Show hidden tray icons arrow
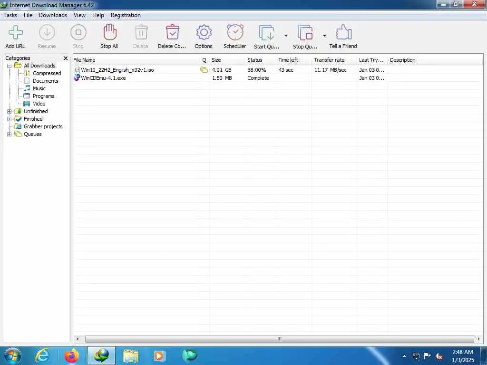Screen dimensions: 487x365 pyautogui.click(x=404, y=356)
